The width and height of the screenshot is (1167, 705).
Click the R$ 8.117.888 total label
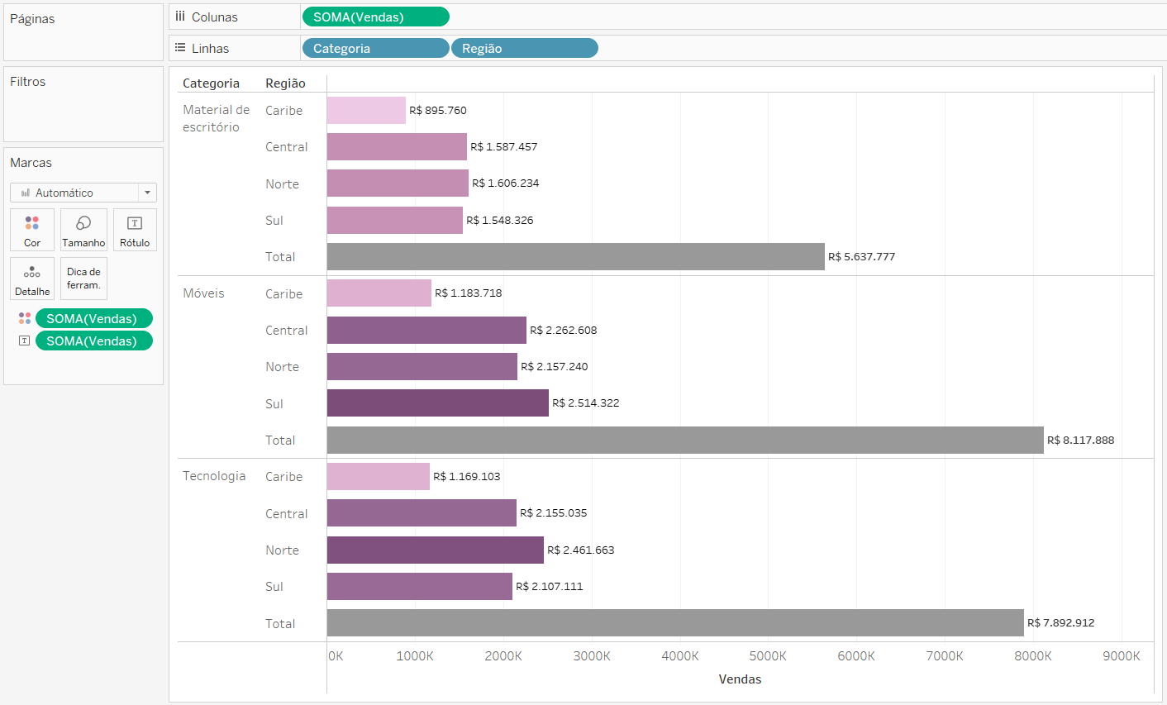coord(1081,440)
